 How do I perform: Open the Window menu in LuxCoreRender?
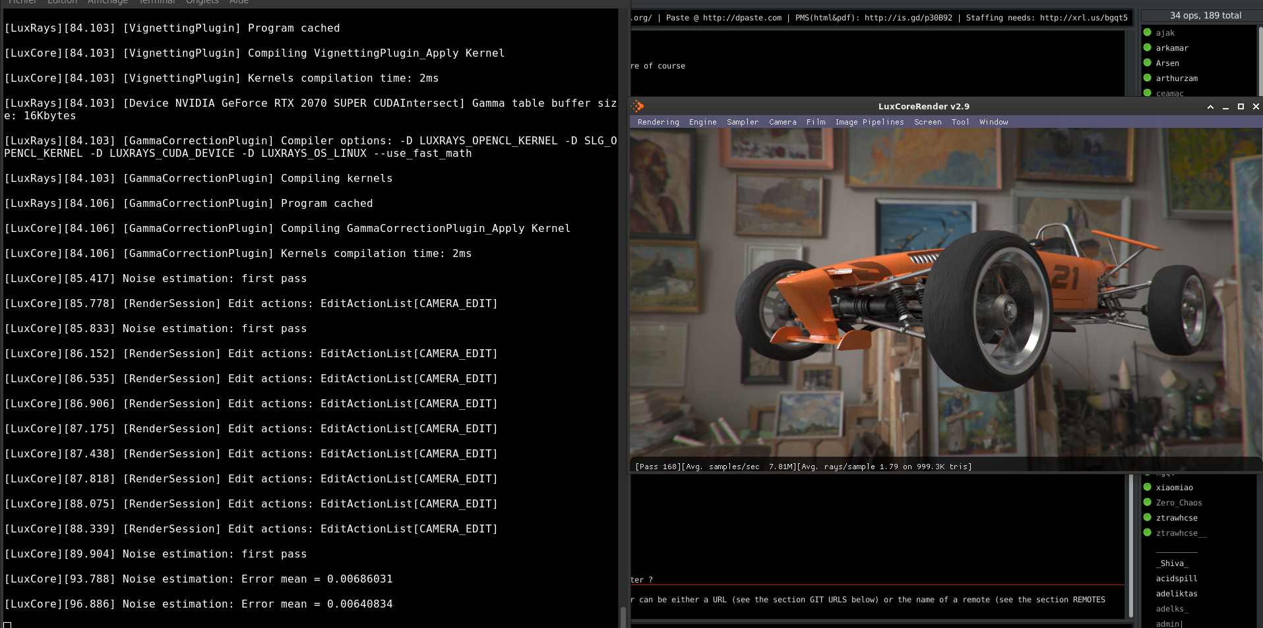click(993, 122)
